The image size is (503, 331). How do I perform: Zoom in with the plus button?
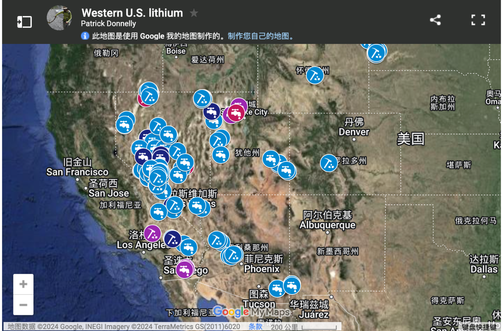coord(23,284)
